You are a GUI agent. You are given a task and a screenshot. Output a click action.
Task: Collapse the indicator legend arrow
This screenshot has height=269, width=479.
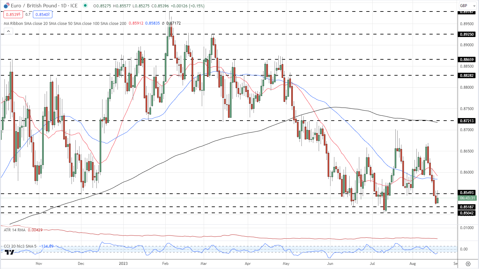point(8,31)
